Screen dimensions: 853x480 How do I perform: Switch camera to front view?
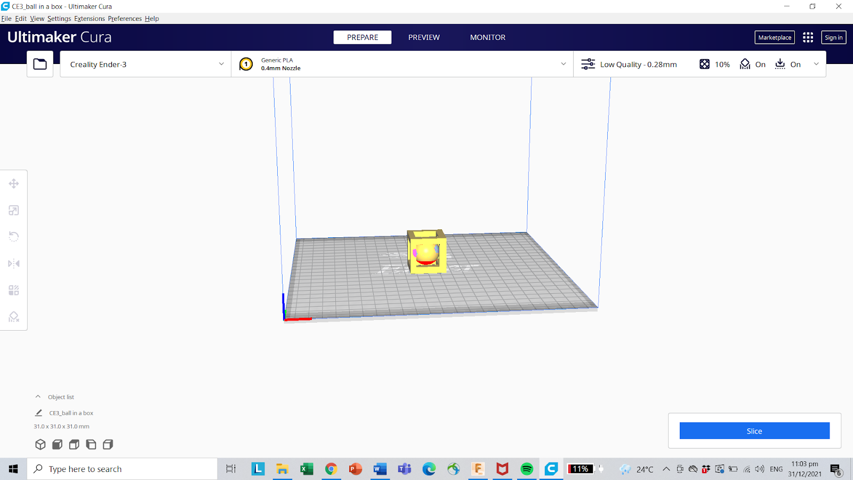58,444
